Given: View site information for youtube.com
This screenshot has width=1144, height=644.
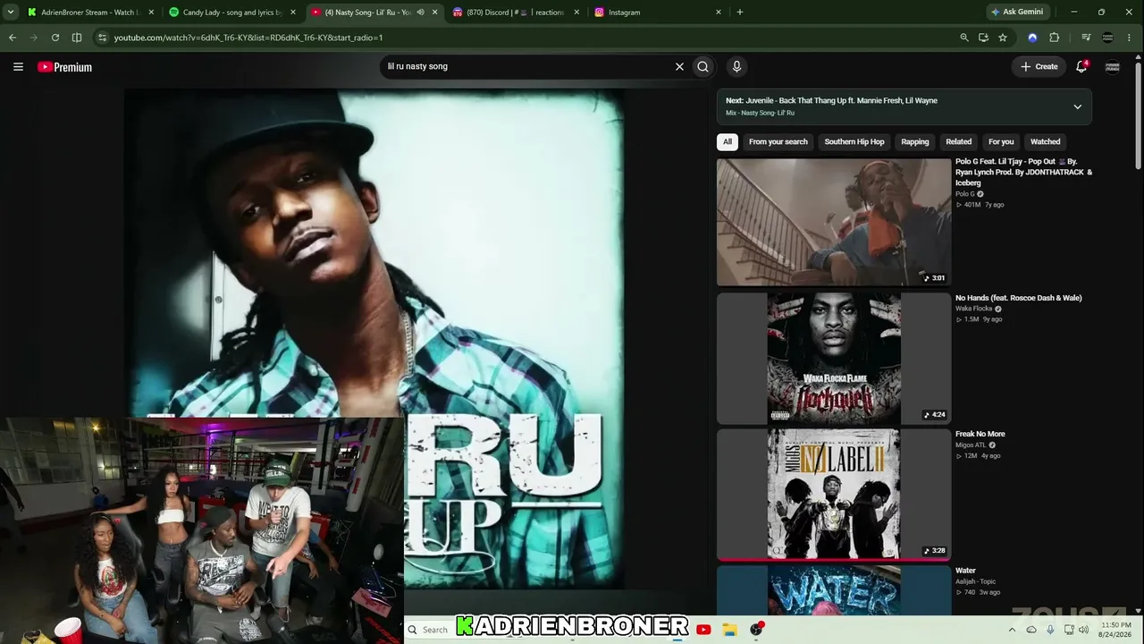Looking at the screenshot, I should pos(103,38).
